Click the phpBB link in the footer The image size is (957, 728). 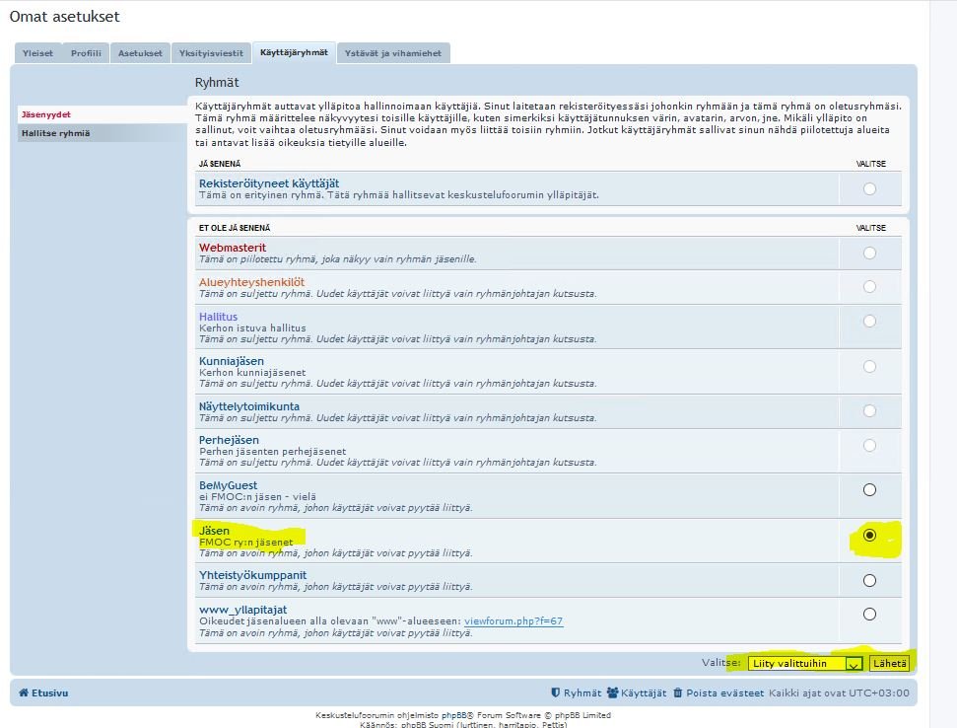tap(453, 715)
